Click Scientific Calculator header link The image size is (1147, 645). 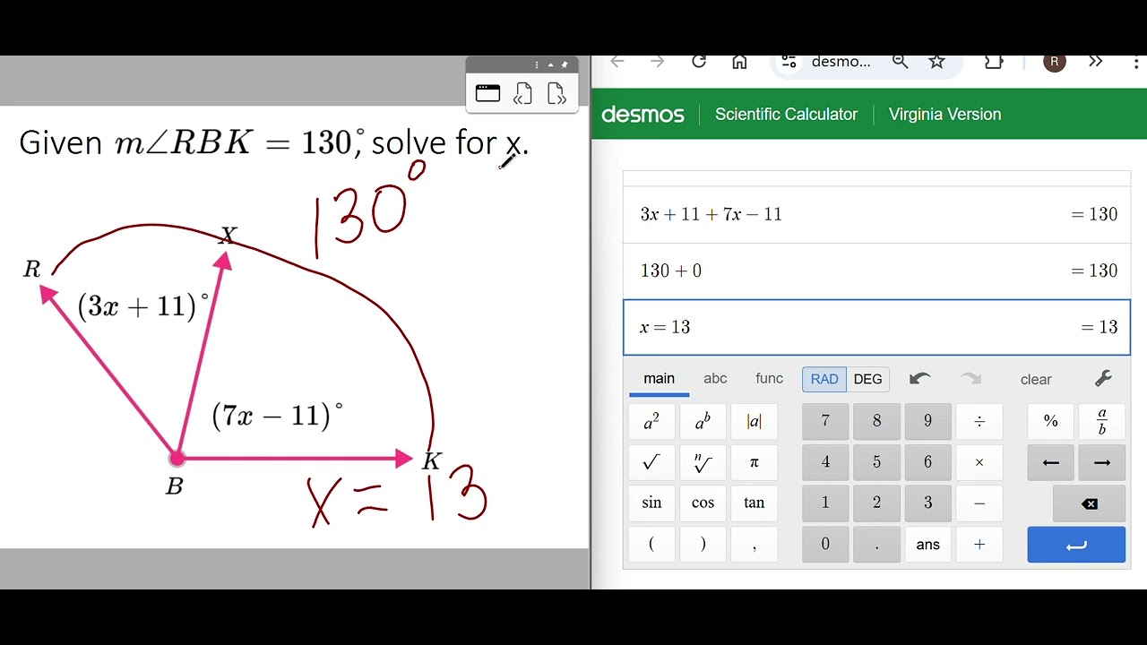pos(786,115)
